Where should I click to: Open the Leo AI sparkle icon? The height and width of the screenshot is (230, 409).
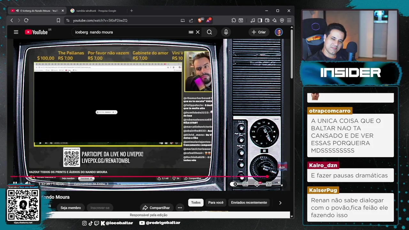click(274, 20)
